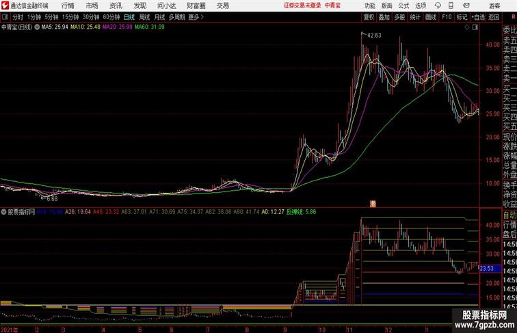Click the 中青宝(日线) chart title
The height and width of the screenshot is (333, 517).
click(16, 27)
